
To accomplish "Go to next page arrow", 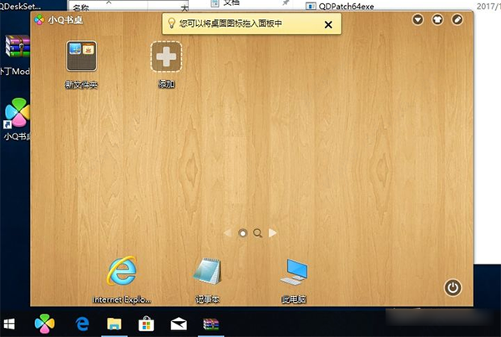I will tap(272, 233).
